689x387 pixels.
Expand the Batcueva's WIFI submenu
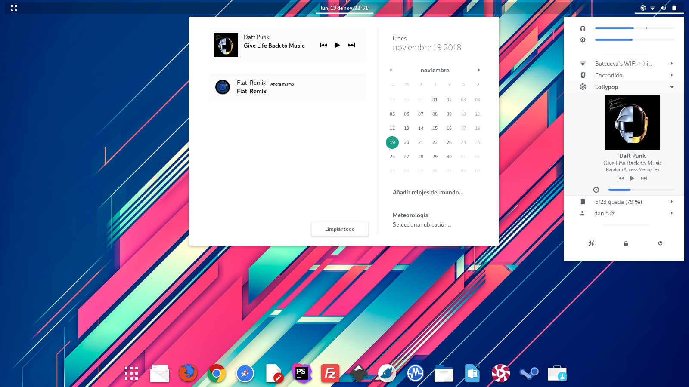tap(671, 64)
